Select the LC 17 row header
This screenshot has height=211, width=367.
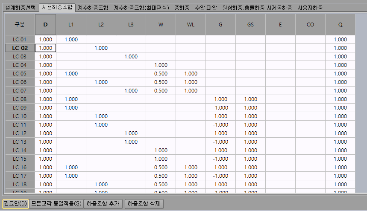pyautogui.click(x=20, y=176)
